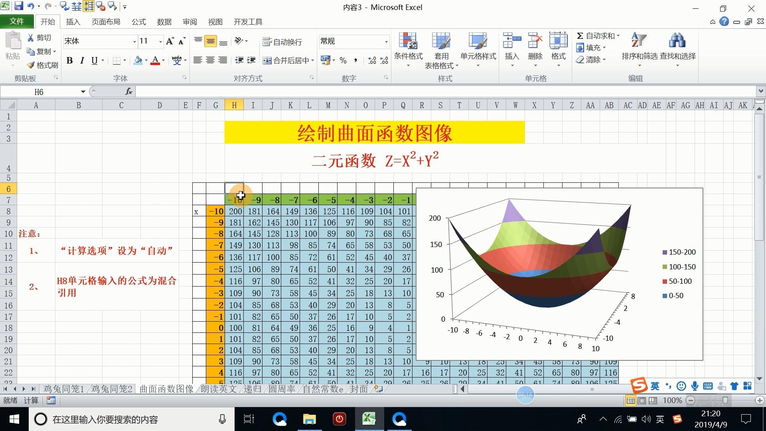Click the Insert Function fx icon

pyautogui.click(x=129, y=92)
